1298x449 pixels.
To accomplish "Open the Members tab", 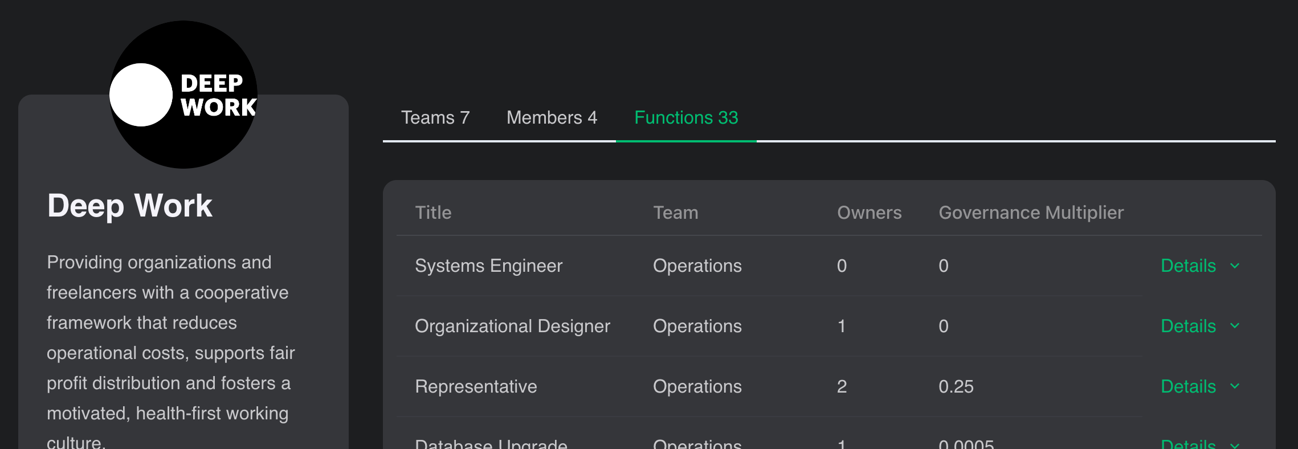I will tap(551, 118).
